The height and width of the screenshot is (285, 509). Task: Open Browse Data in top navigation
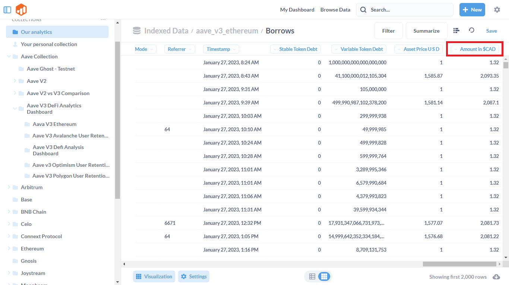click(x=335, y=10)
